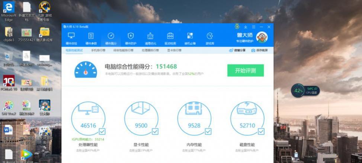Open 腾讯影视库 folder on desktop
Viewport: 362px width, 163px height.
point(45,34)
